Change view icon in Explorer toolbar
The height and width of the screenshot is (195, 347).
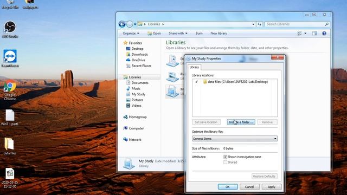(300, 34)
